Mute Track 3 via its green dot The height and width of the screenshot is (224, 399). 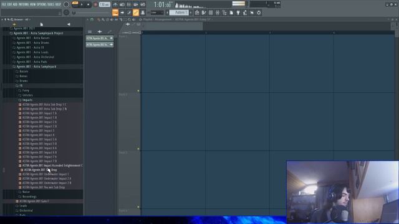138,207
